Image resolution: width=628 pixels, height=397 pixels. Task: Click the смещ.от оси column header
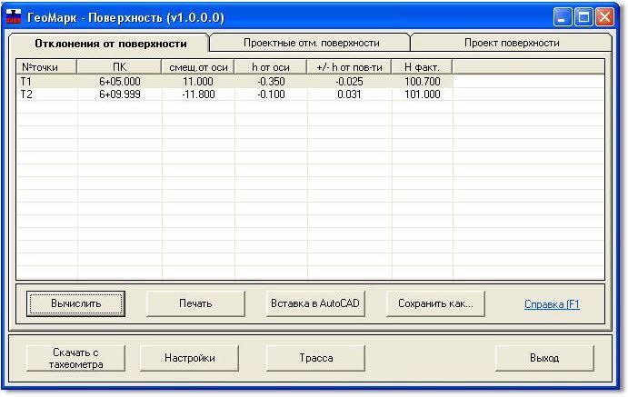pos(198,67)
